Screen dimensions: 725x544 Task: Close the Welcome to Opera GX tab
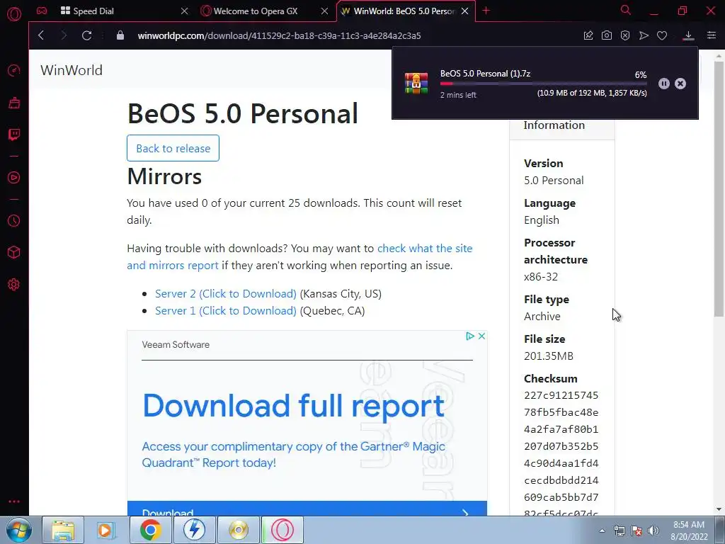click(324, 11)
